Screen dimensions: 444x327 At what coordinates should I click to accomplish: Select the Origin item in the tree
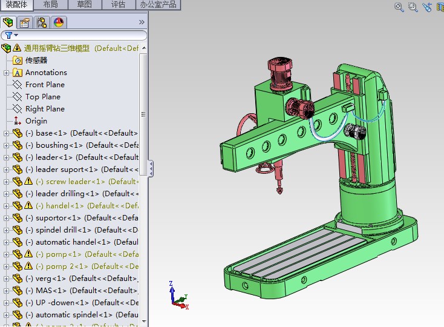tap(36, 121)
